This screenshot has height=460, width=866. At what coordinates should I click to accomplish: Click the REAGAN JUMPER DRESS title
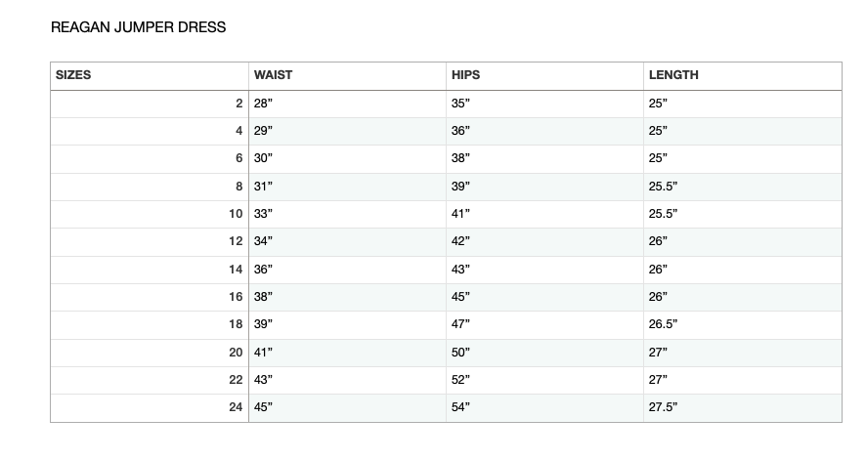tap(138, 27)
